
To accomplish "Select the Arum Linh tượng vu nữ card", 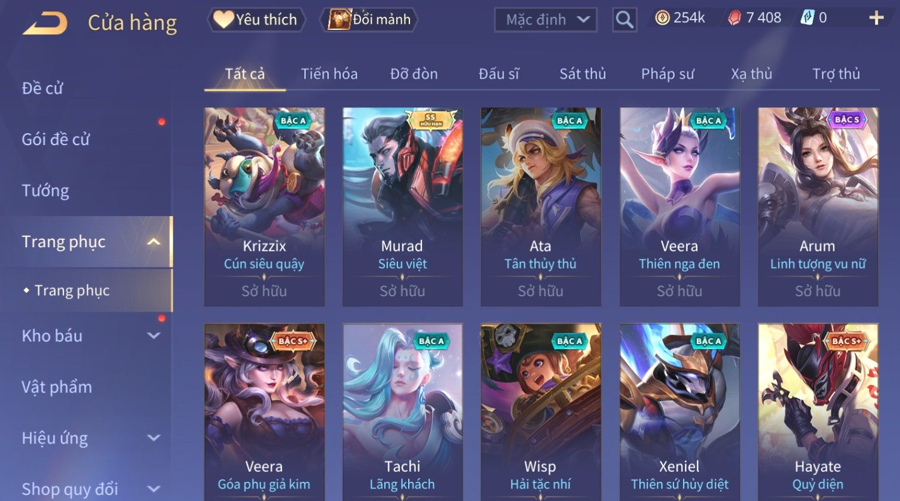I will [818, 207].
